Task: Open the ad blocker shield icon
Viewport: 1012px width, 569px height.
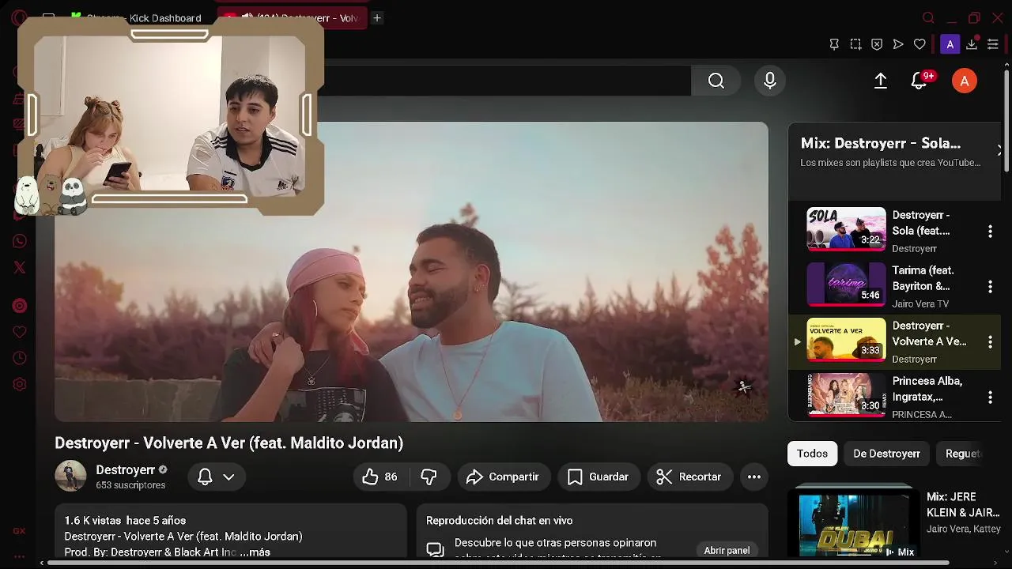Action: coord(877,44)
